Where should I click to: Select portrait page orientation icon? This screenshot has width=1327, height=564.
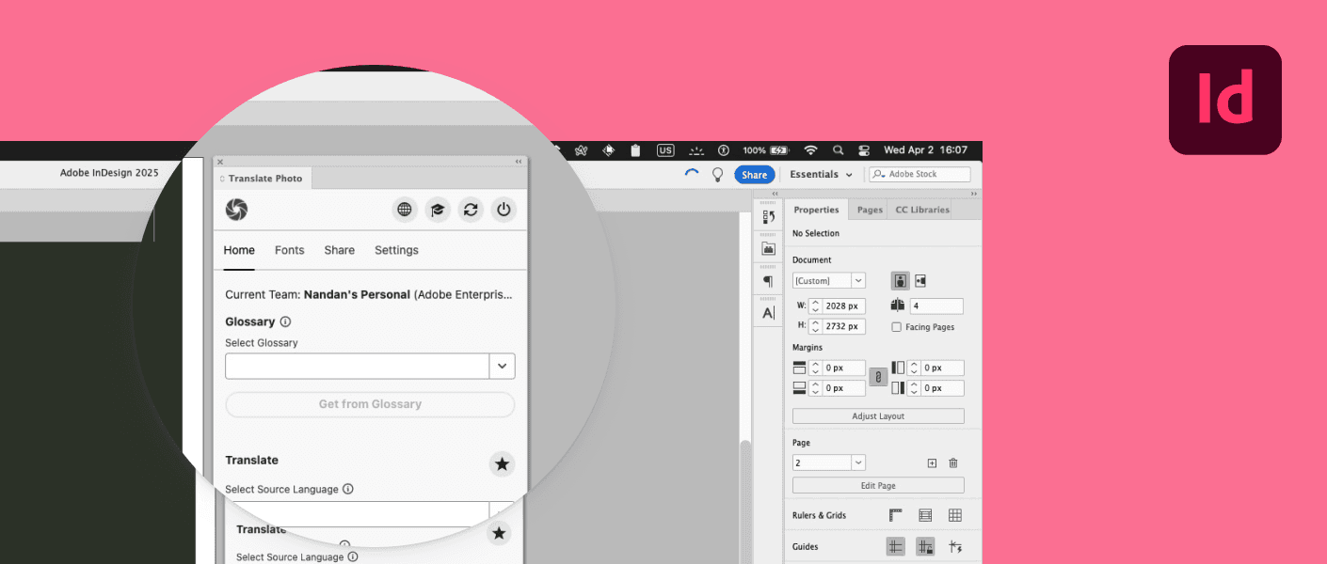[x=901, y=280]
